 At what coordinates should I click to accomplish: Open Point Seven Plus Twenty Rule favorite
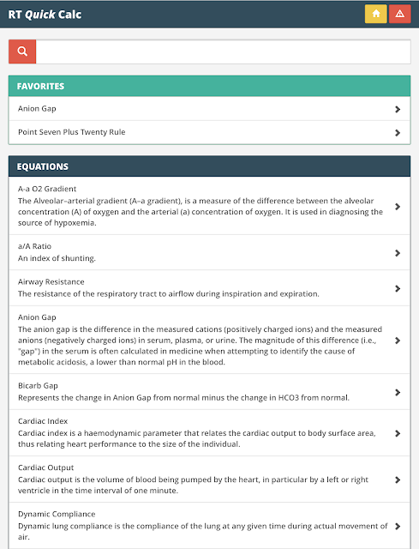209,132
